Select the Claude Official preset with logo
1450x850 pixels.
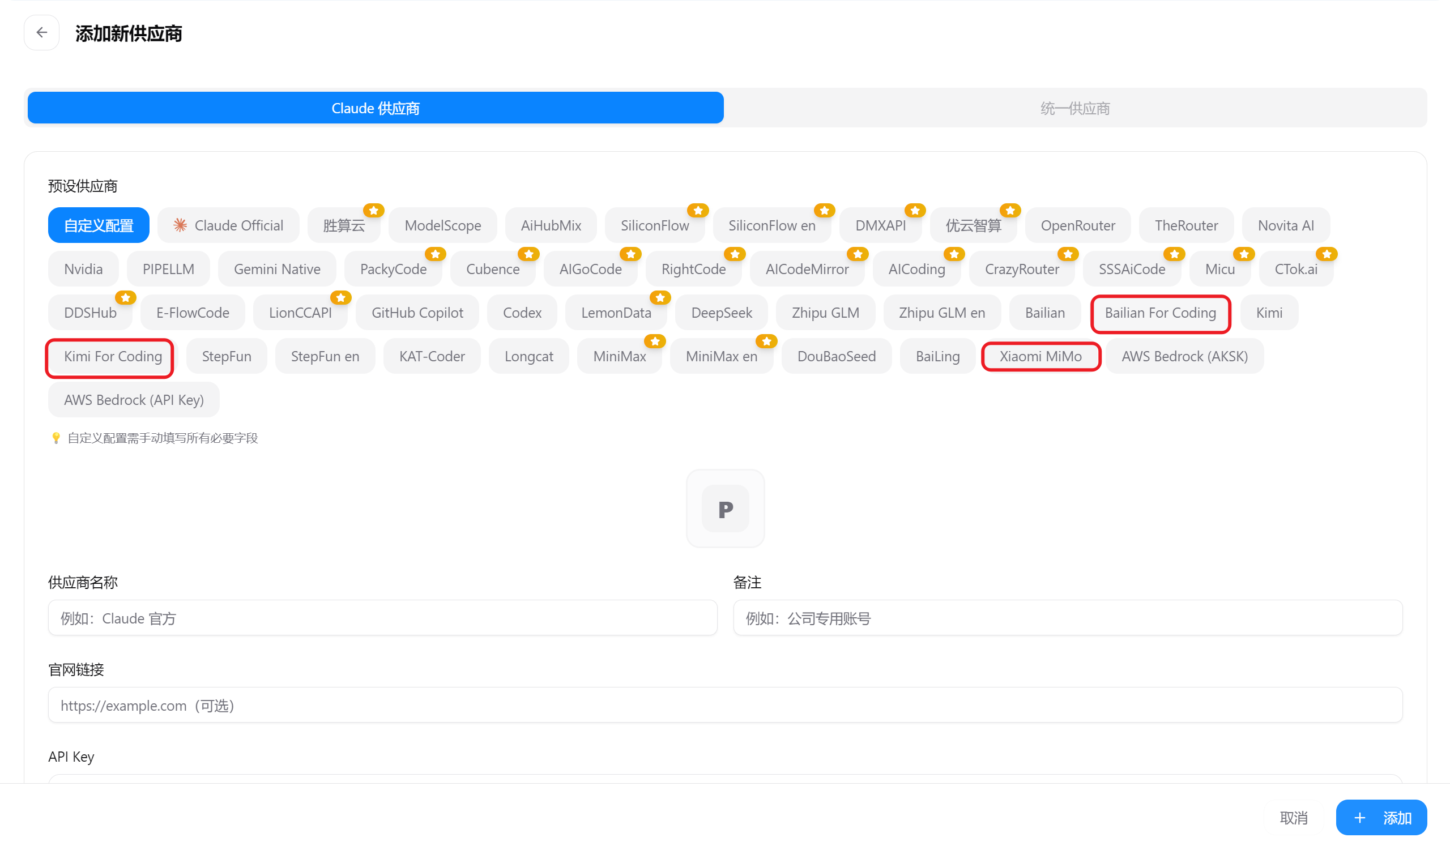pos(228,225)
